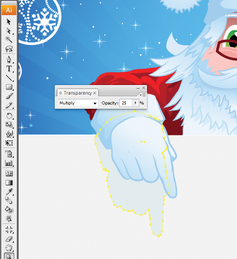Select the Eyedropper tool
The image size is (237, 259).
[x=9, y=192]
